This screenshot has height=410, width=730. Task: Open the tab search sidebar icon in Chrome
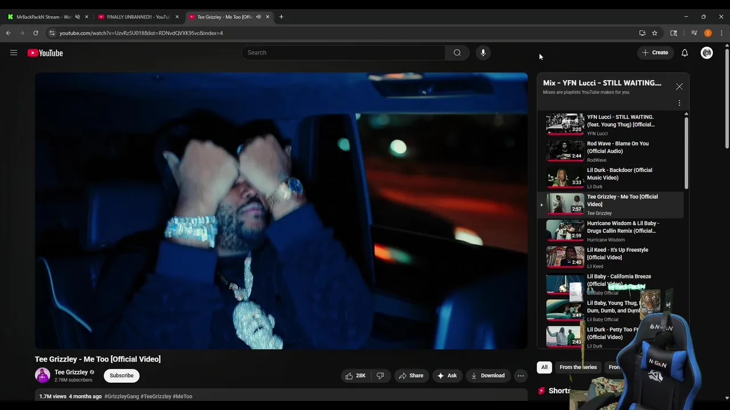click(x=674, y=33)
